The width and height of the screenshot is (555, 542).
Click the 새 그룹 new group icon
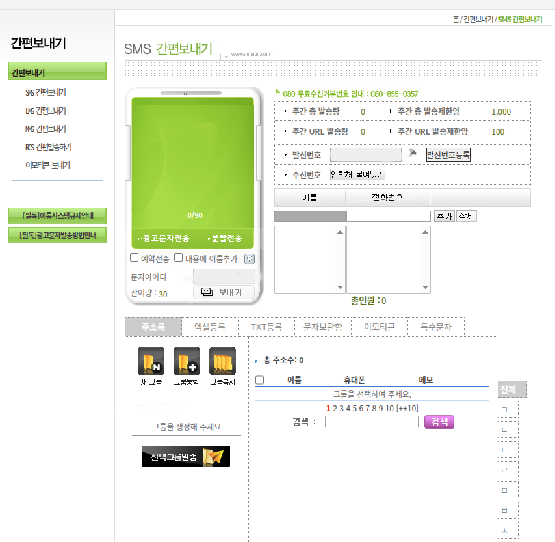pyautogui.click(x=151, y=361)
